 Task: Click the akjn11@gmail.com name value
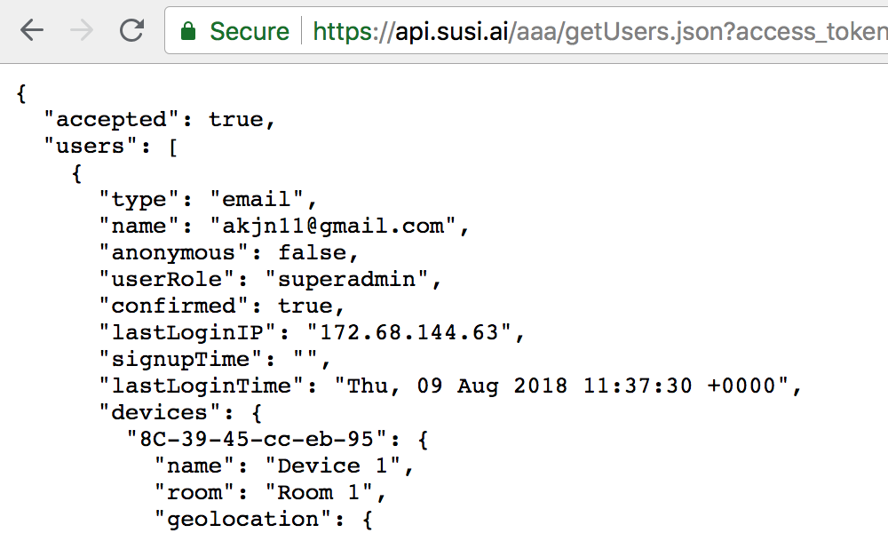click(333, 226)
